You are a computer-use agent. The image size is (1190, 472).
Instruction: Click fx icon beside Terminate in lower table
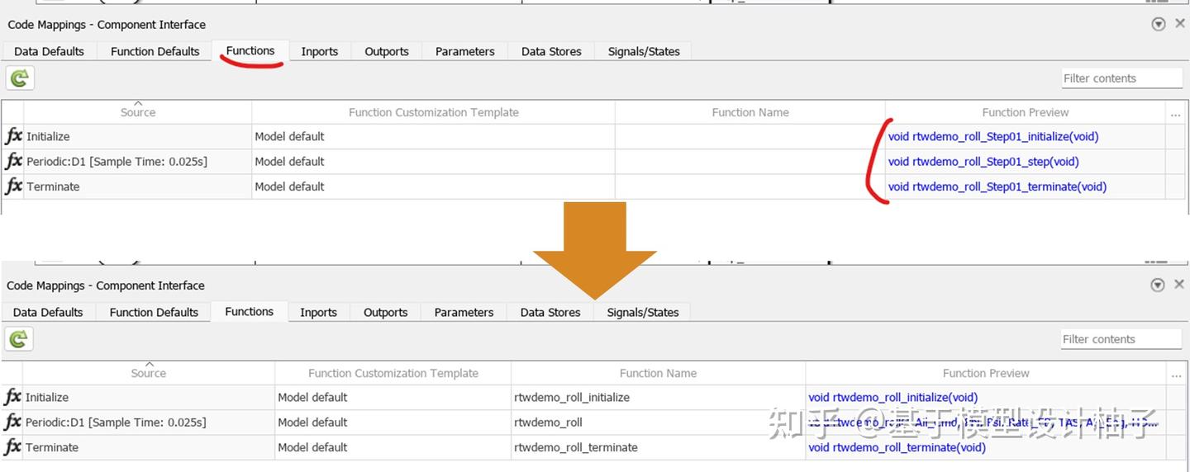click(13, 447)
